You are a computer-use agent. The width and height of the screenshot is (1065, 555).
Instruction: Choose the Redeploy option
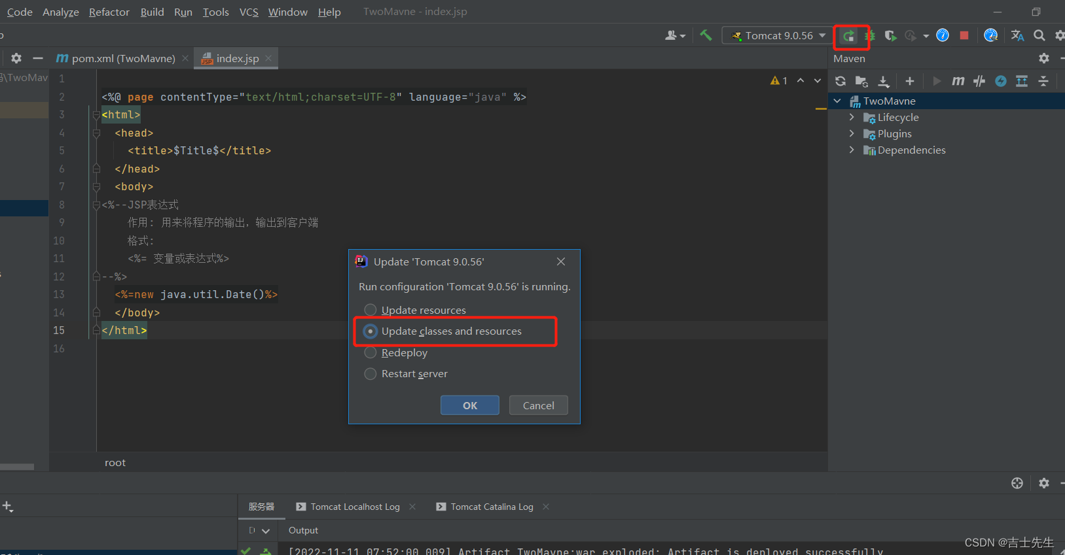coord(396,353)
